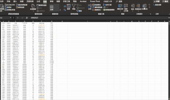Click the 批注 (Comments) button
The width and height of the screenshot is (170, 100).
click(165, 1)
